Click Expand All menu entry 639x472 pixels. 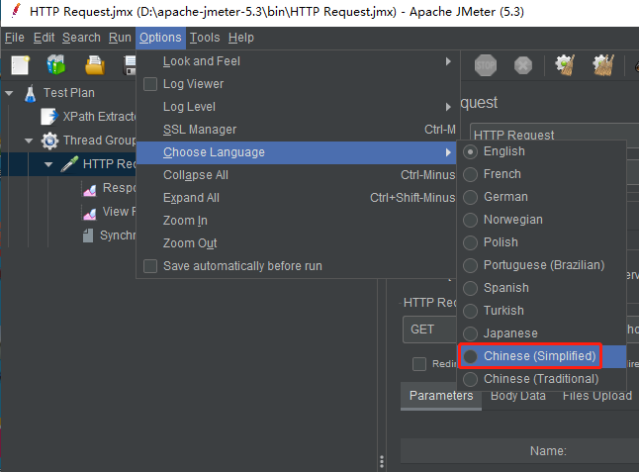(x=297, y=199)
